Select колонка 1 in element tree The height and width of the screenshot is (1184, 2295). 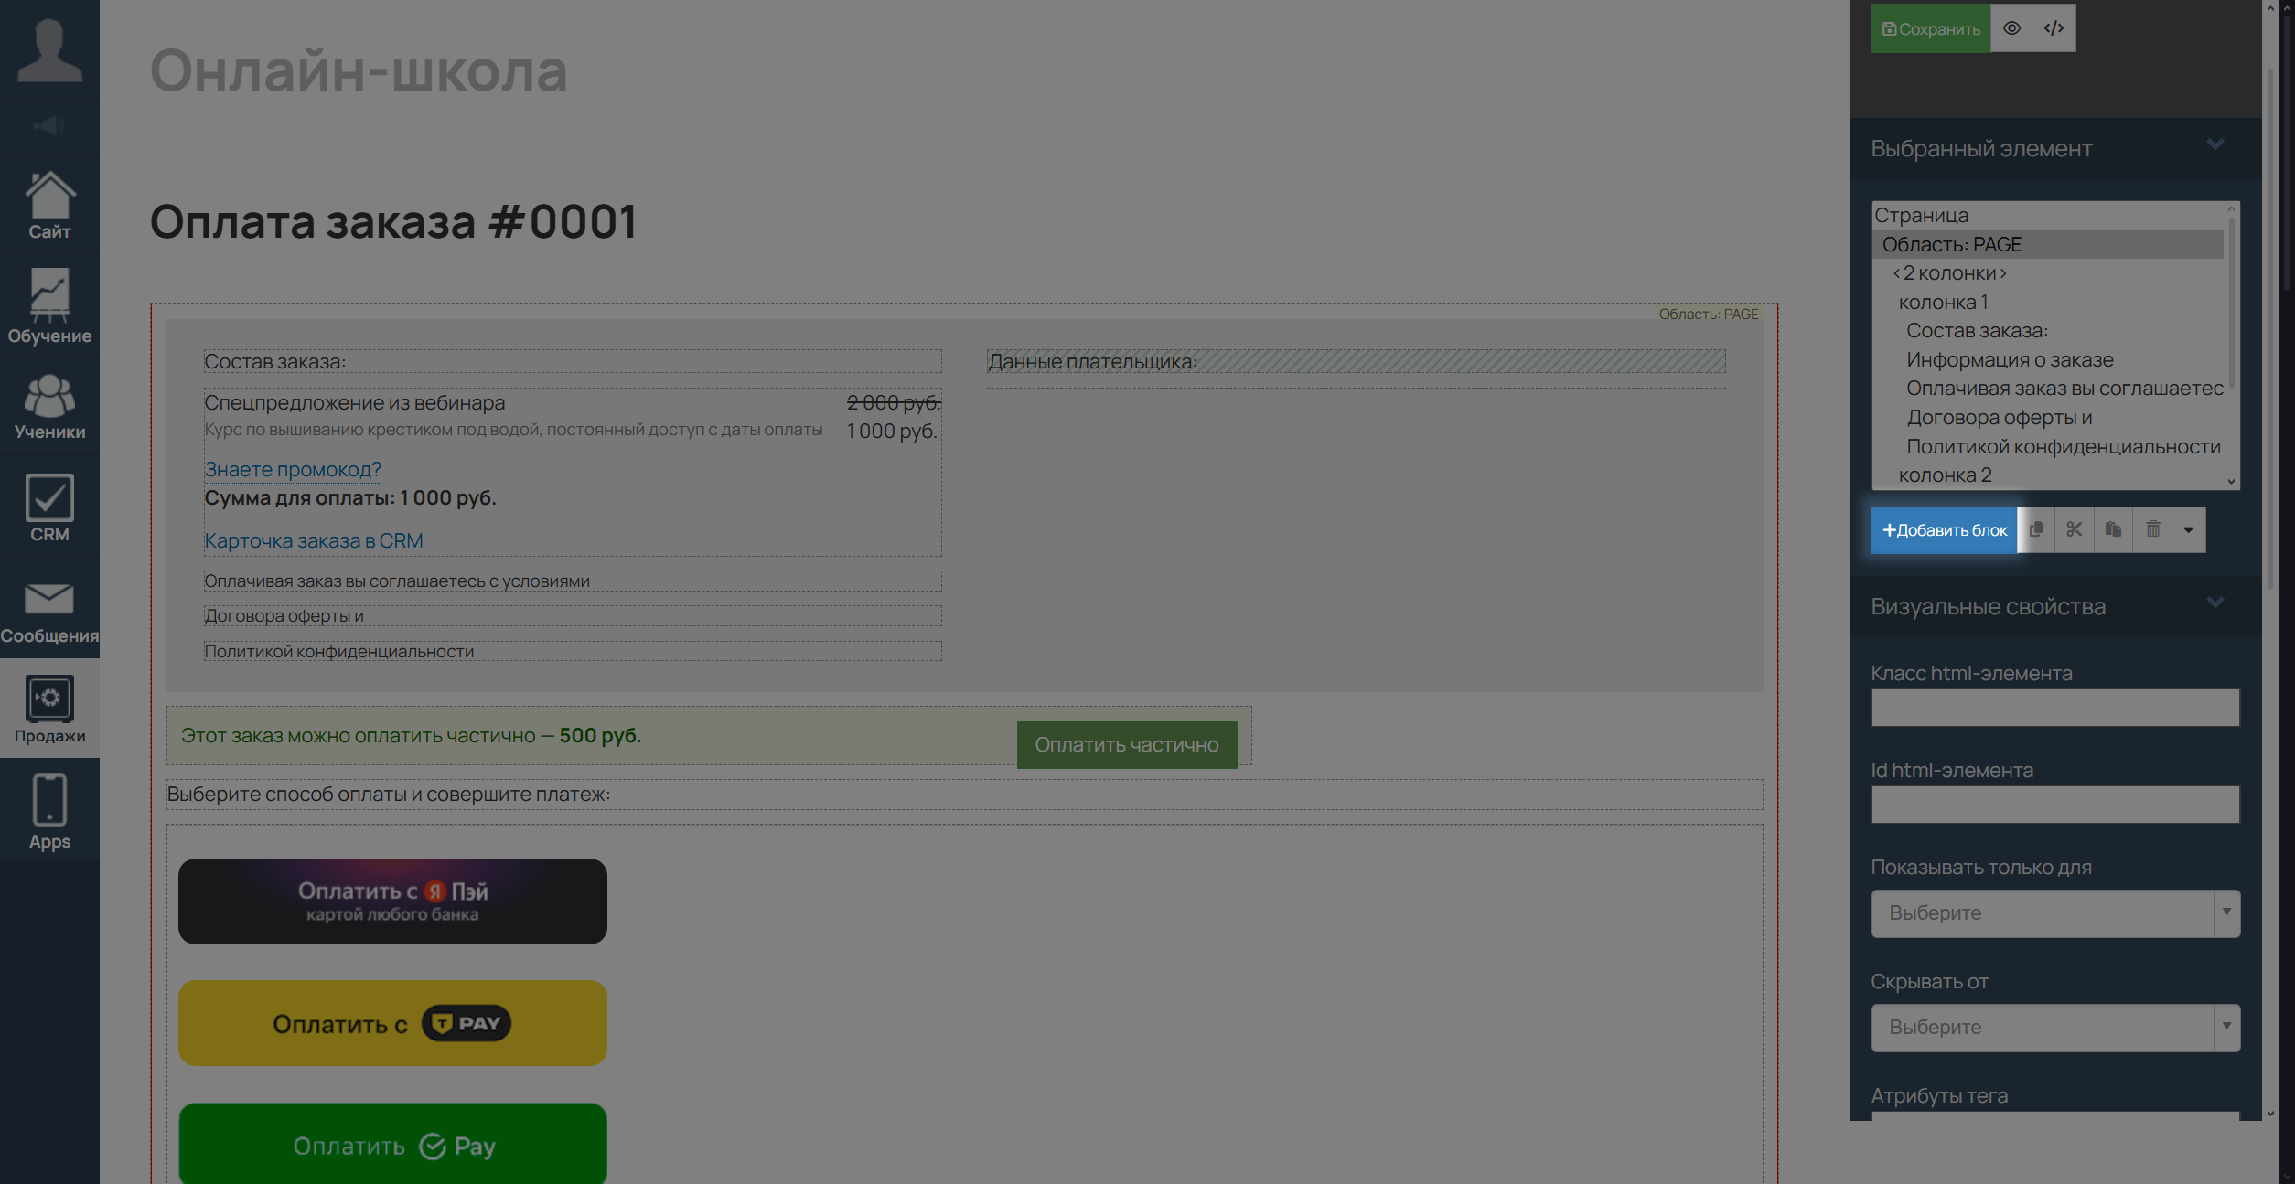point(1943,302)
